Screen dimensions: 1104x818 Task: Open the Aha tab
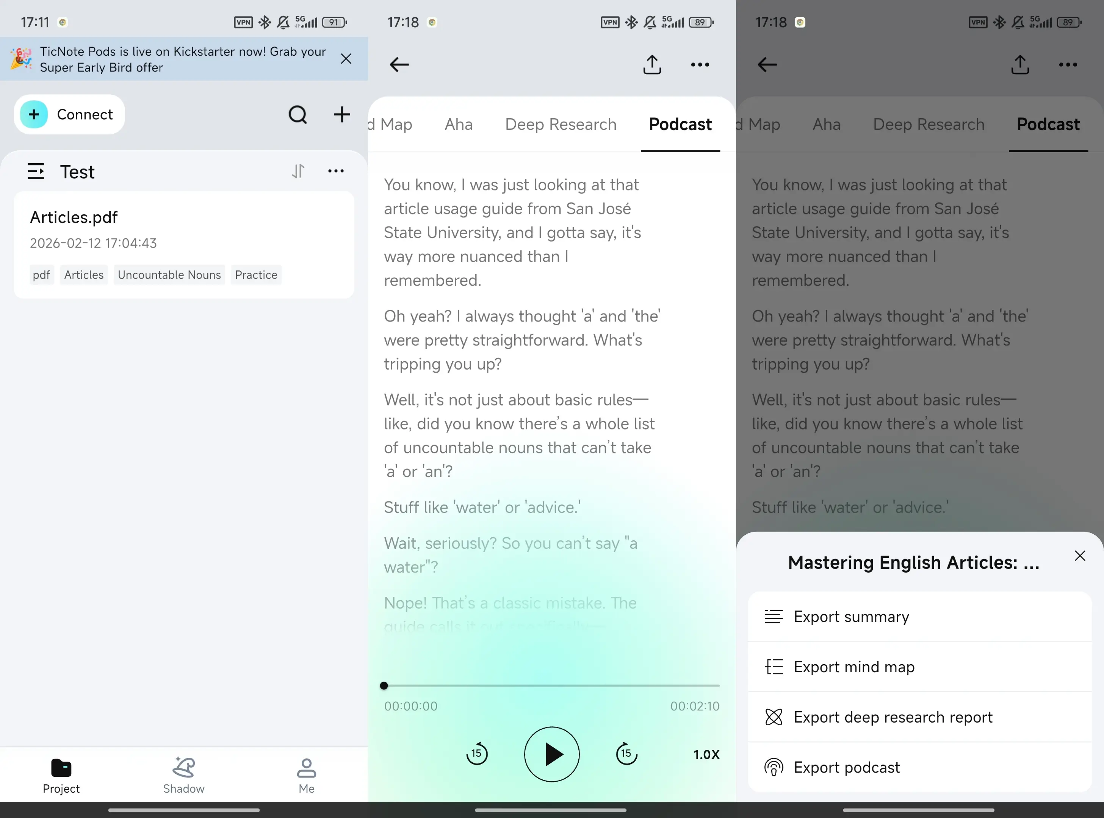458,124
